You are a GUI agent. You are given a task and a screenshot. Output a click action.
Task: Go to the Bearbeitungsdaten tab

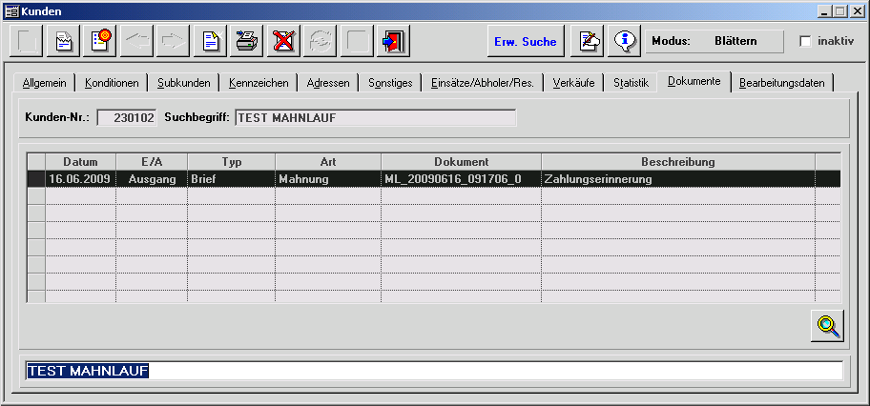pyautogui.click(x=781, y=83)
